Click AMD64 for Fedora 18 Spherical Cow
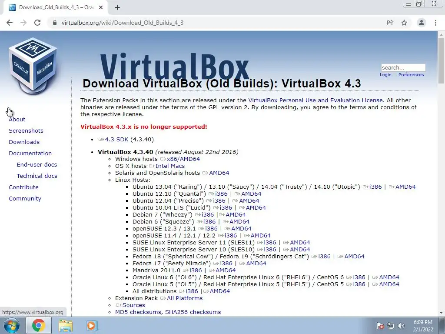 (354, 257)
